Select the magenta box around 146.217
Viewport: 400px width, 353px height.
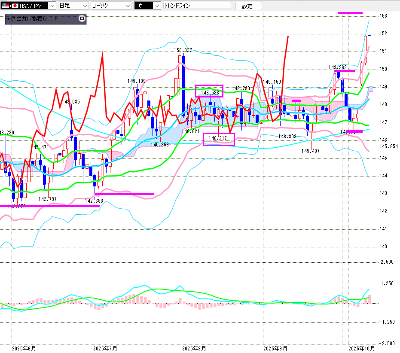pyautogui.click(x=219, y=139)
